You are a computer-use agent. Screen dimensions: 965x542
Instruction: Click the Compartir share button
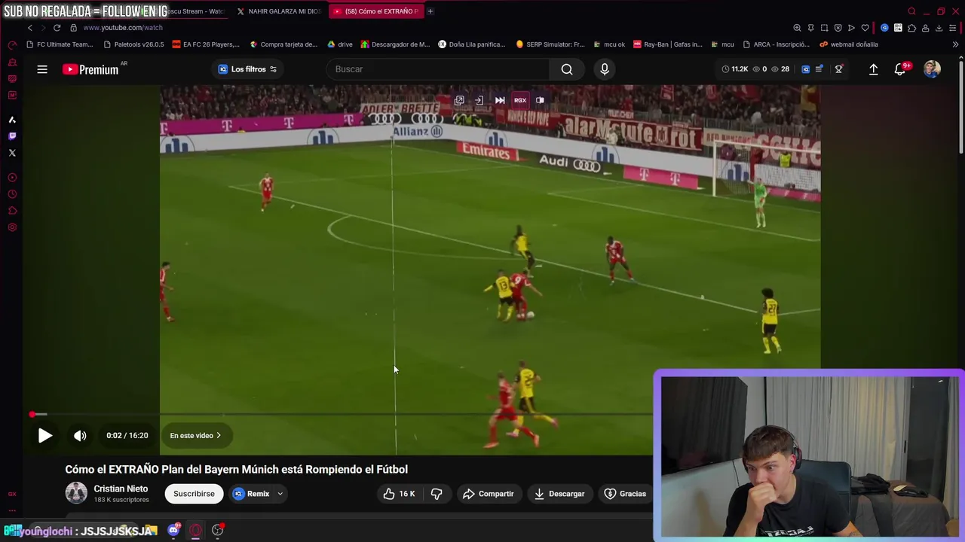489,494
